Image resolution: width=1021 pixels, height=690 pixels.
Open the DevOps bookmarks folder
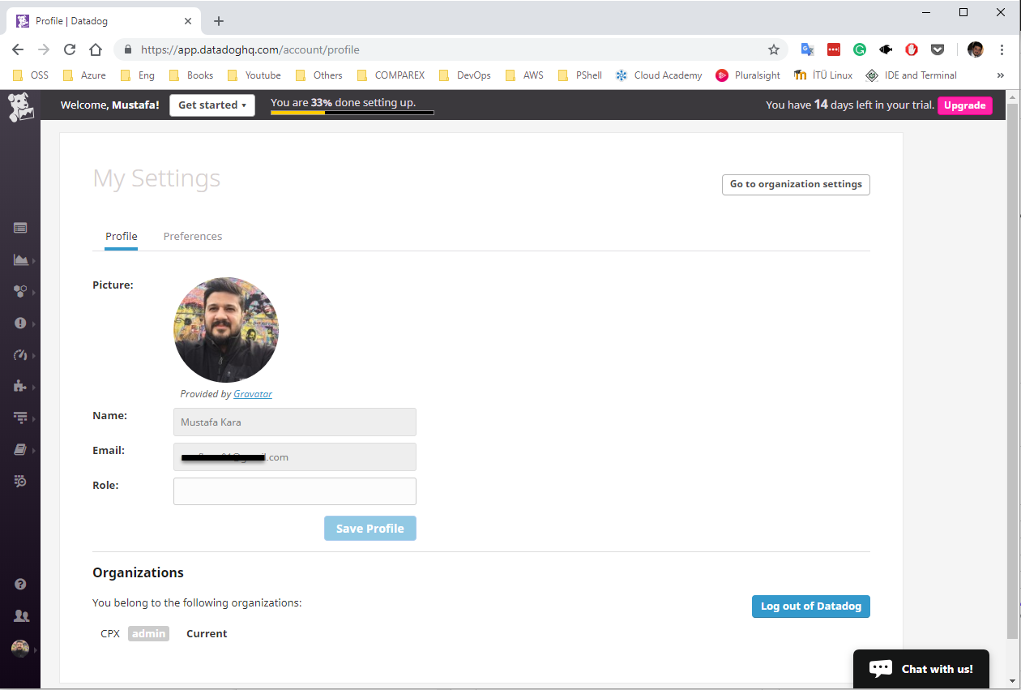(x=464, y=75)
